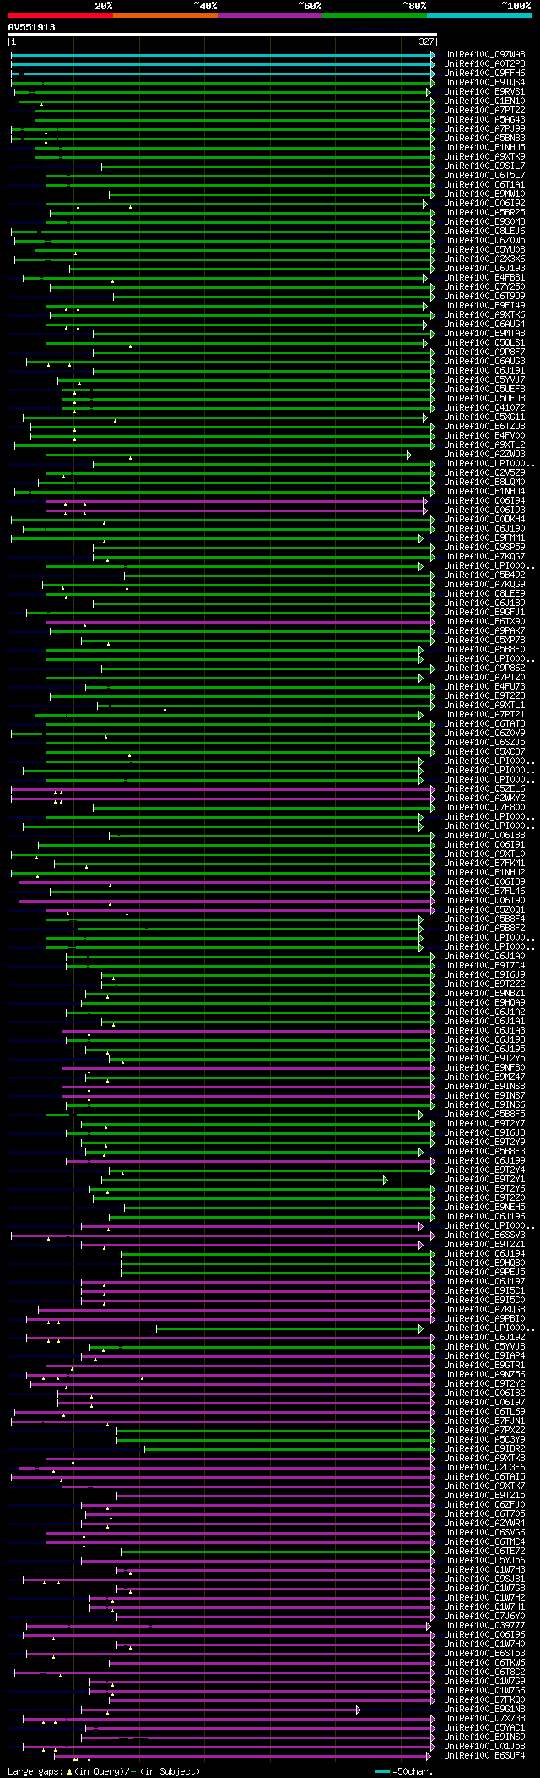Open the UniRef100_Q9FFH6 hit label
The image size is (540, 1778).
[x=484, y=74]
